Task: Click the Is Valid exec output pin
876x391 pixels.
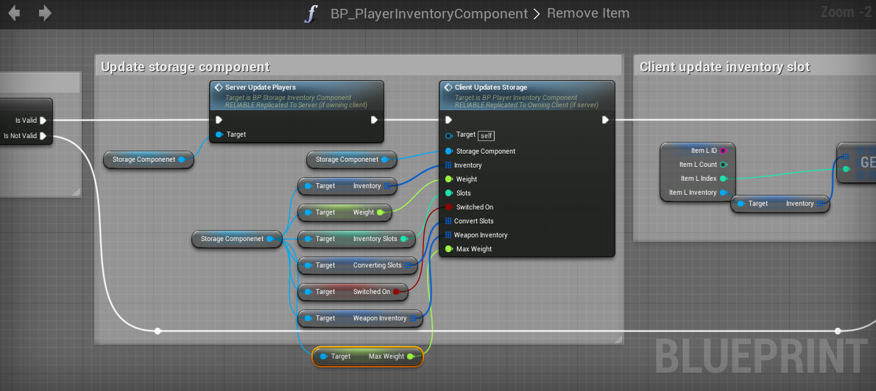Action: click(x=43, y=121)
